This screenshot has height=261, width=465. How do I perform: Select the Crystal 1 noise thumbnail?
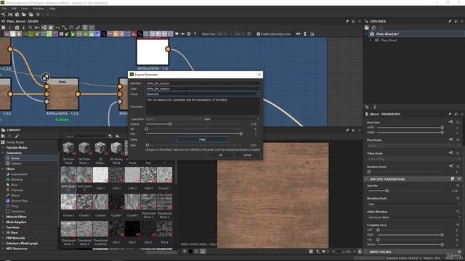(x=116, y=202)
